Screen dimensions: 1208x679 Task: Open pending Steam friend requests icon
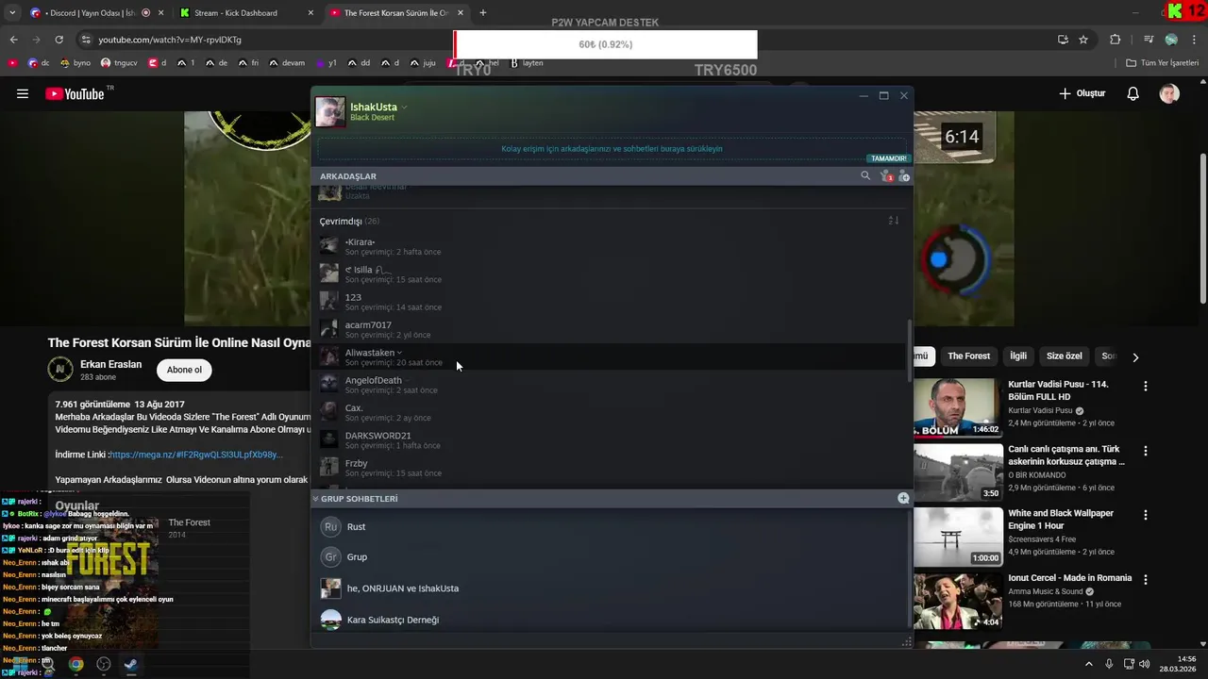click(x=885, y=176)
